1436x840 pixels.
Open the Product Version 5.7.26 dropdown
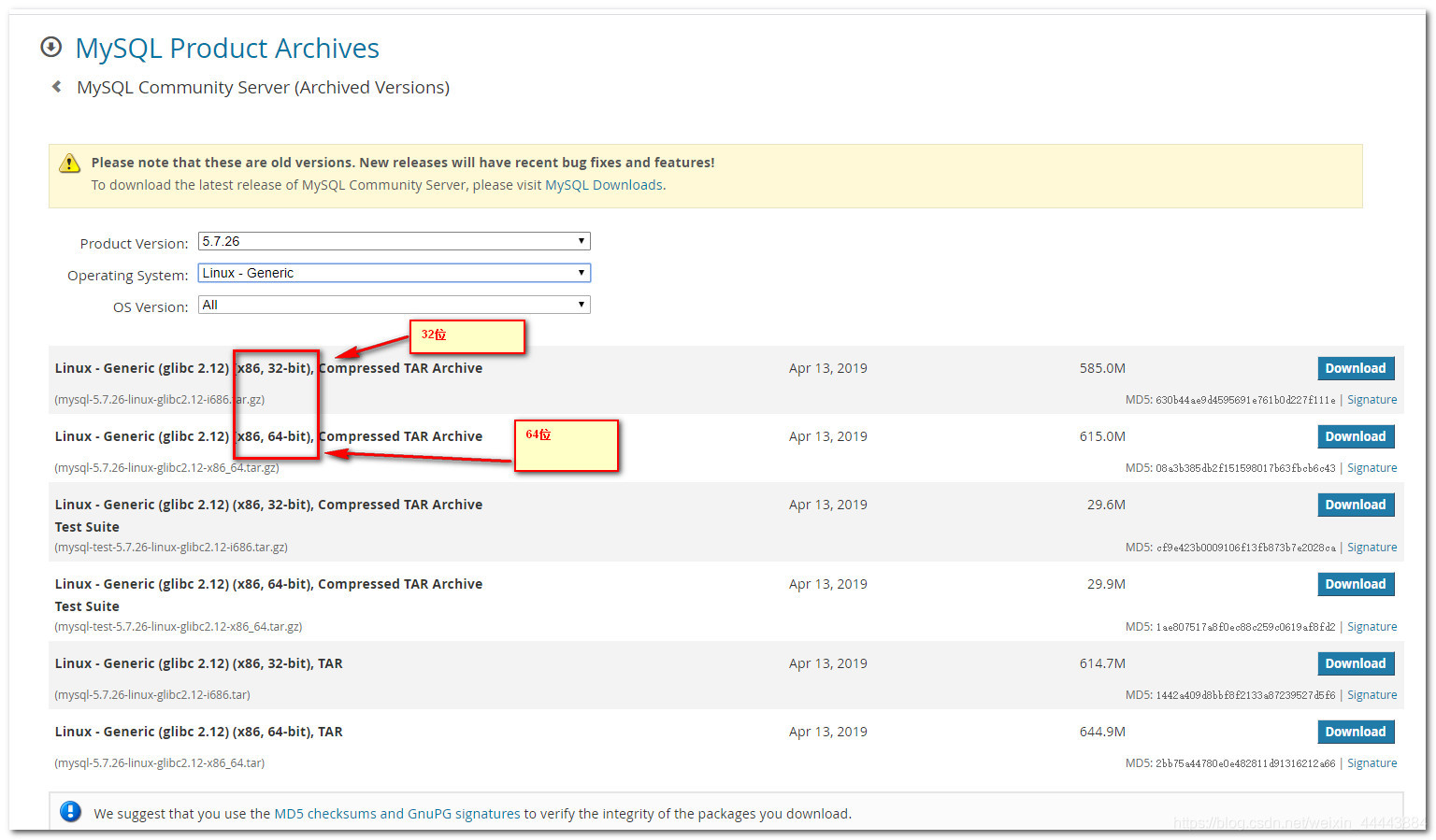coord(395,241)
